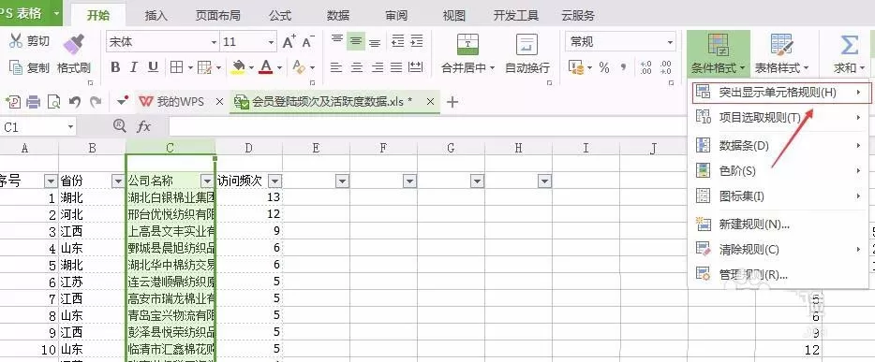Open the Table Style (表格样式) icon
The width and height of the screenshot is (875, 362).
click(782, 45)
